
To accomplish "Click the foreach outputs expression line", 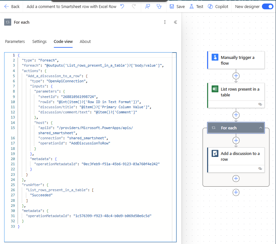I will click(93, 66).
